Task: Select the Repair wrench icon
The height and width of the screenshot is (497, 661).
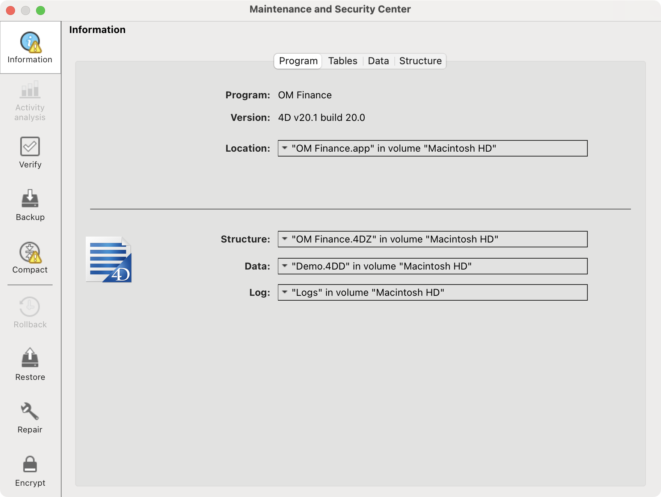Action: pyautogui.click(x=30, y=411)
